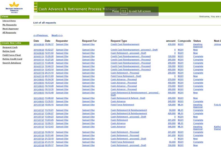The height and width of the screenshot is (147, 221).
Task: Show All Requests view
Action: pyautogui.click(x=9, y=33)
